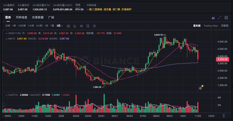Switch to the 币种信息 tab
The width and height of the screenshot is (233, 121).
[21, 17]
